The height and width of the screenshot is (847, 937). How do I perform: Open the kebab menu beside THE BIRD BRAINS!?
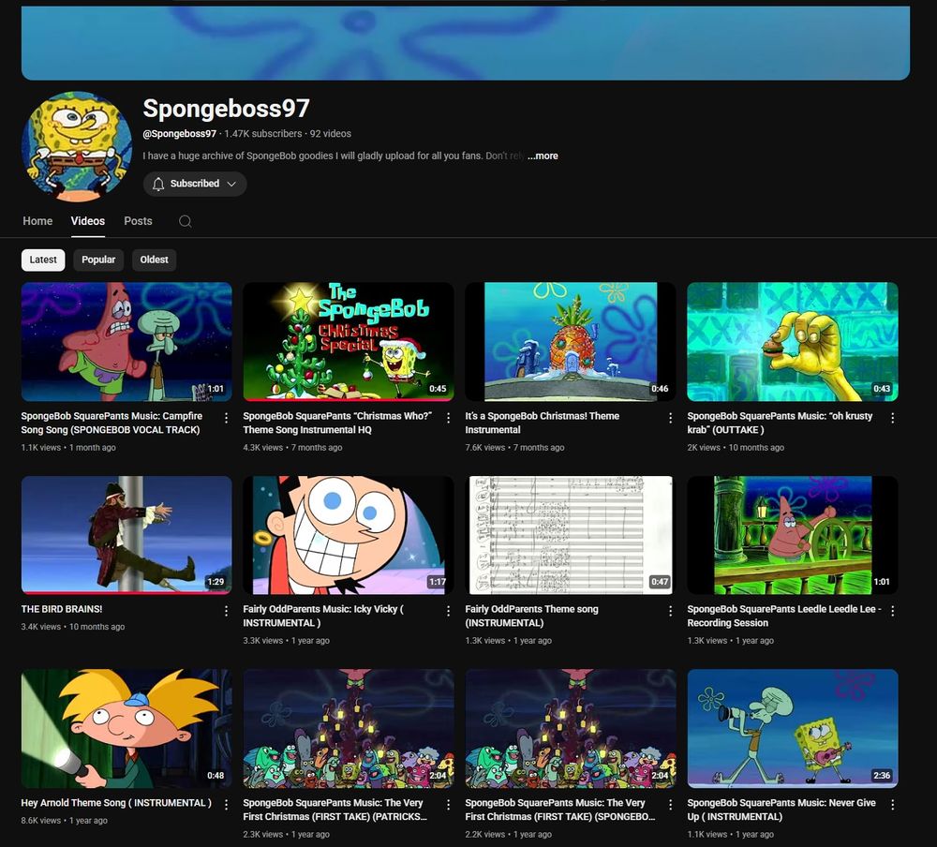pyautogui.click(x=226, y=611)
